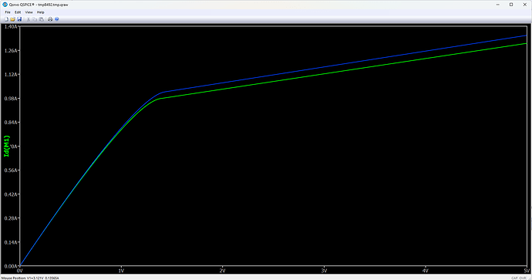Close the QSPICE window
The height and width of the screenshot is (280, 532).
pos(525,5)
